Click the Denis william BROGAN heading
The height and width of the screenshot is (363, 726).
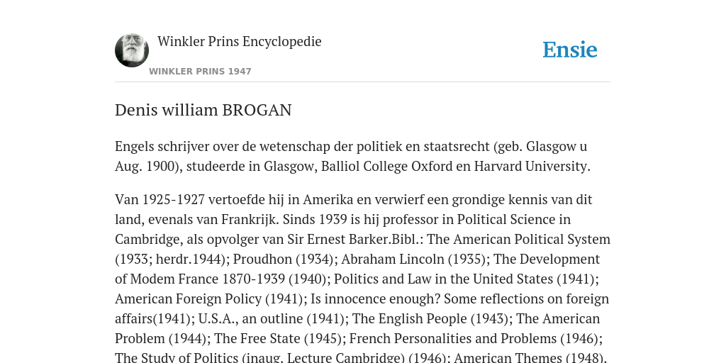(x=203, y=110)
